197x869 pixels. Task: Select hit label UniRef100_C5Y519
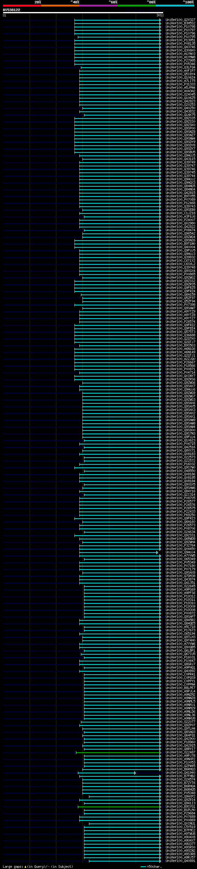pos(180,827)
